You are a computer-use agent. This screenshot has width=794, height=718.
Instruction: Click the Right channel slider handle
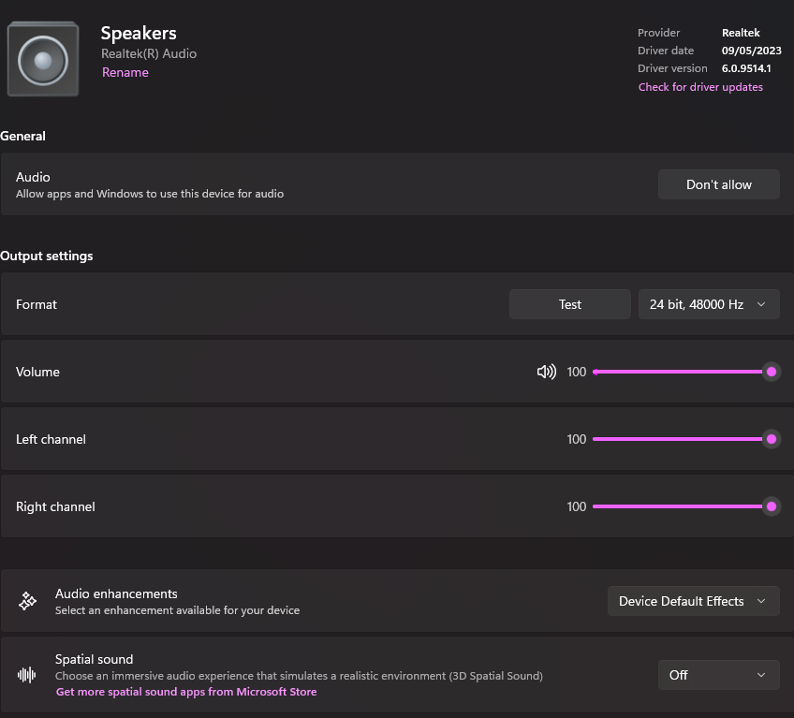tap(772, 506)
